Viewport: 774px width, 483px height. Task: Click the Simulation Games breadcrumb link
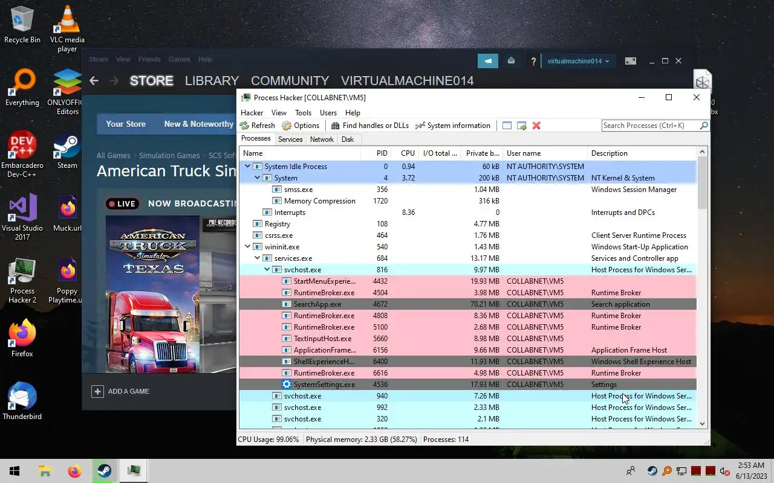pos(169,156)
